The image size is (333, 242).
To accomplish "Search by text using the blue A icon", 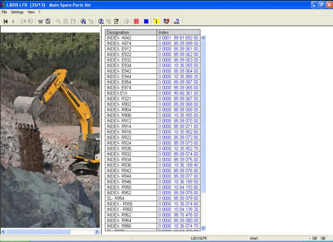I will [x=83, y=21].
